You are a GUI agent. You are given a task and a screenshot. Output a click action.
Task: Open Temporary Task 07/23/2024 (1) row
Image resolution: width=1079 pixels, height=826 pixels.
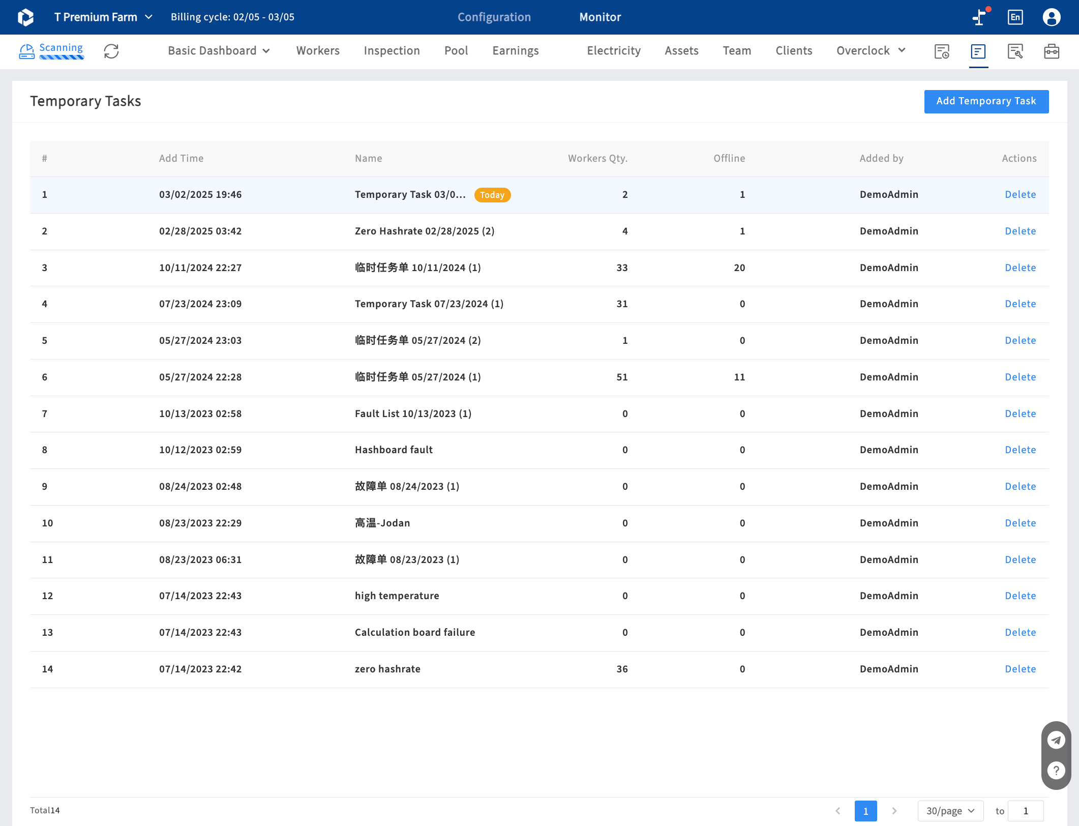[x=539, y=304]
